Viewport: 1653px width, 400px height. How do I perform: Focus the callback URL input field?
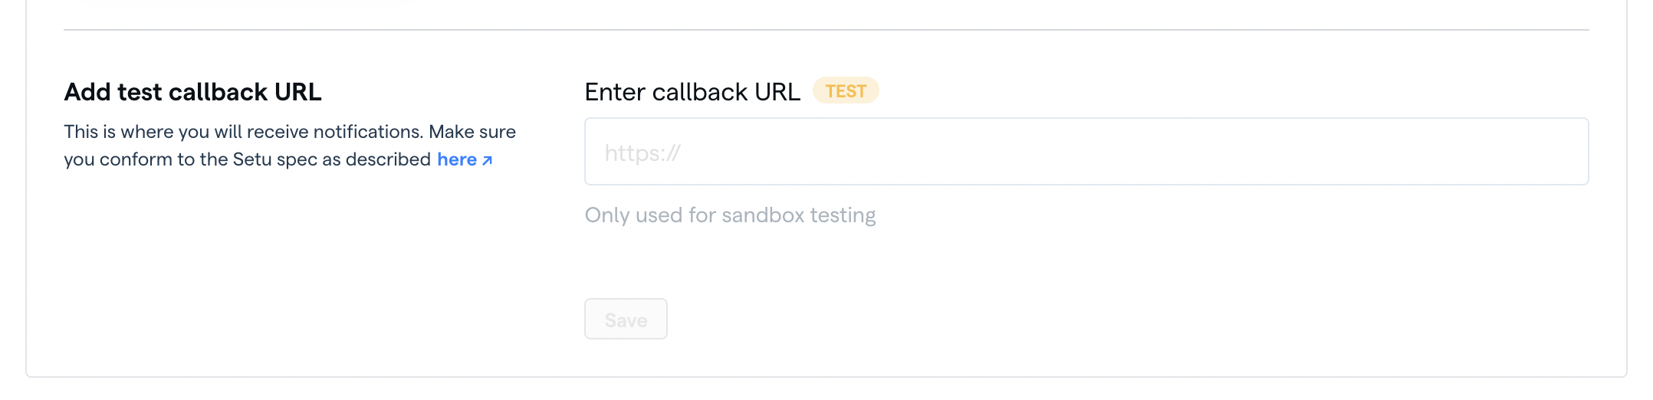pyautogui.click(x=1086, y=152)
